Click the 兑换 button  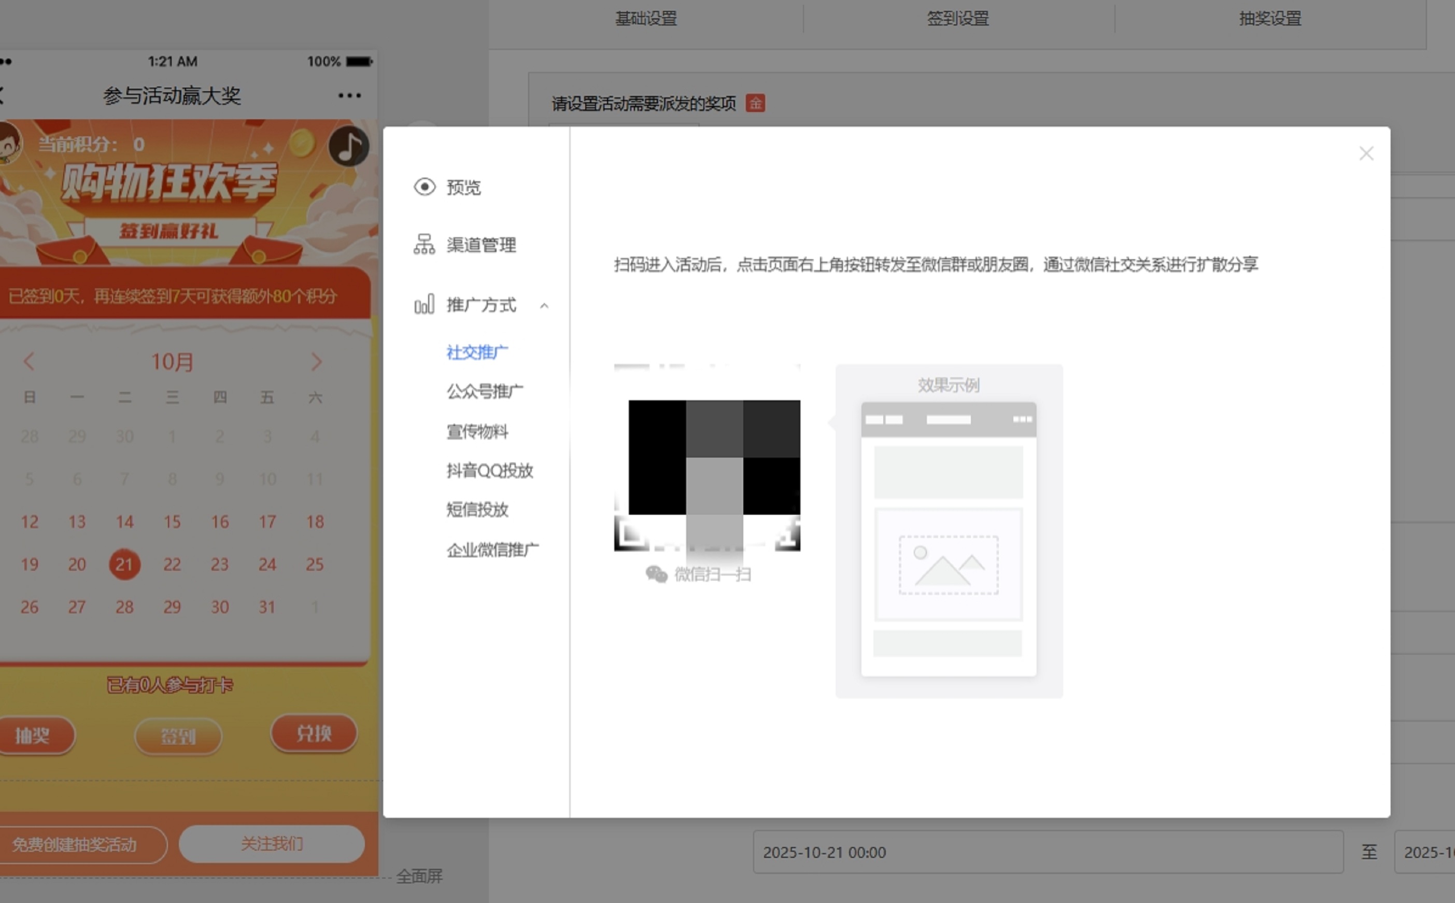[x=314, y=733]
